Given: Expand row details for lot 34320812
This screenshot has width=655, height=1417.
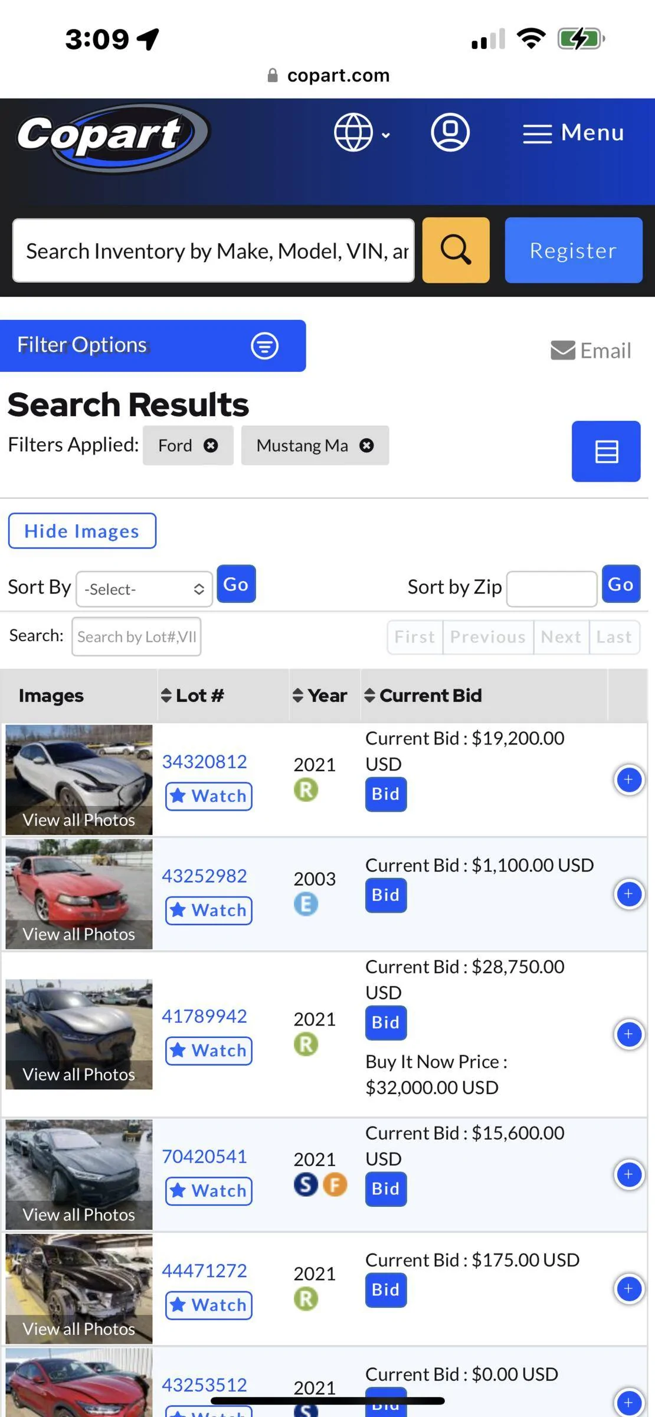Looking at the screenshot, I should (x=629, y=780).
